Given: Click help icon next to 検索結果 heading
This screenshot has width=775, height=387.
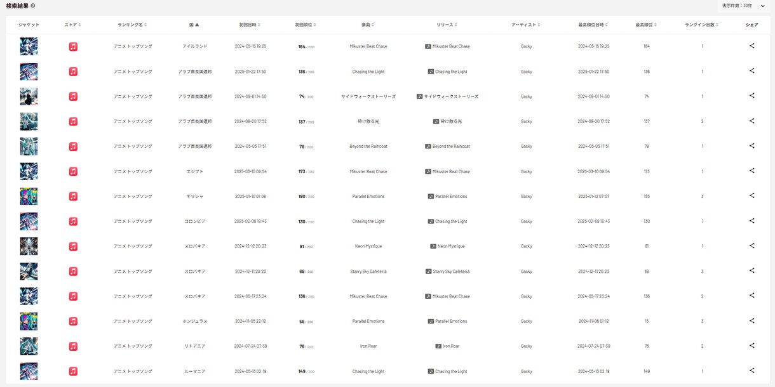Looking at the screenshot, I should (33, 5).
